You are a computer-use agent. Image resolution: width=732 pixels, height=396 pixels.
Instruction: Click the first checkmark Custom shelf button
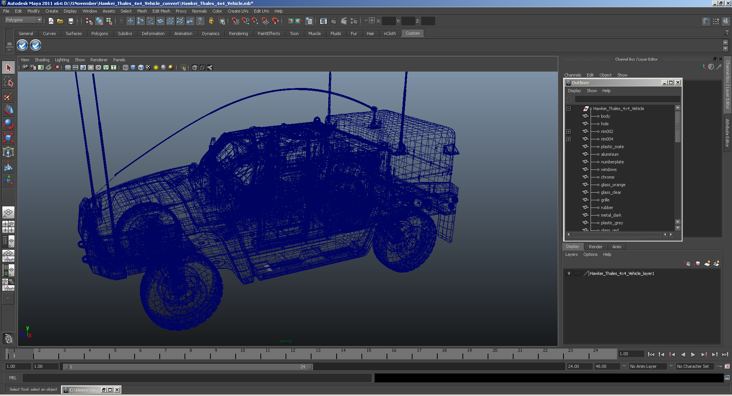pos(22,45)
